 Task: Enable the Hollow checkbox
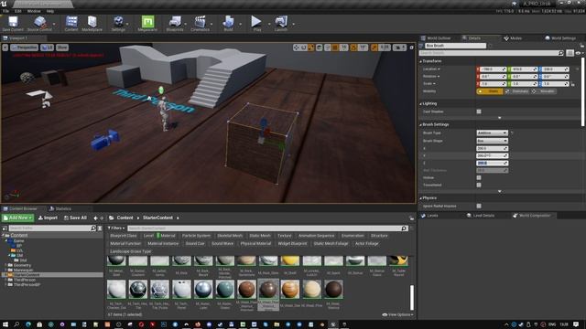pyautogui.click(x=479, y=177)
